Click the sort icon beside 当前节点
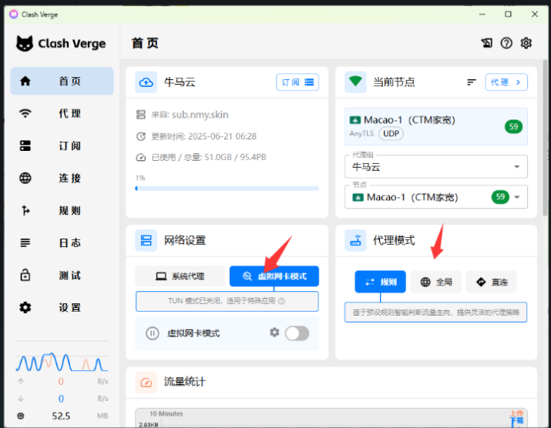This screenshot has height=428, width=551. tap(472, 82)
